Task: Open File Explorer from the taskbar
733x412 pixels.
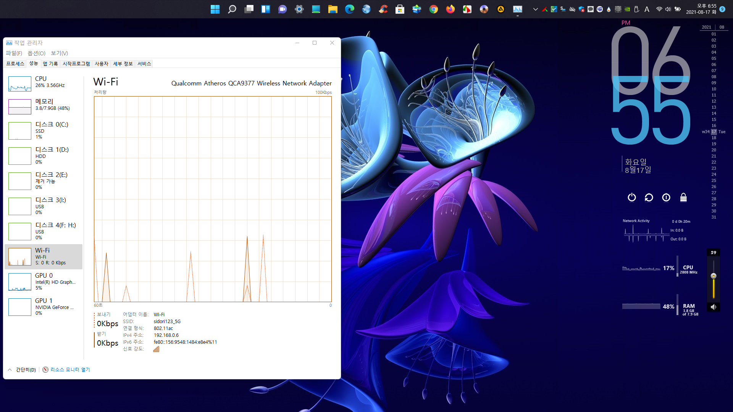Action: pyautogui.click(x=333, y=9)
